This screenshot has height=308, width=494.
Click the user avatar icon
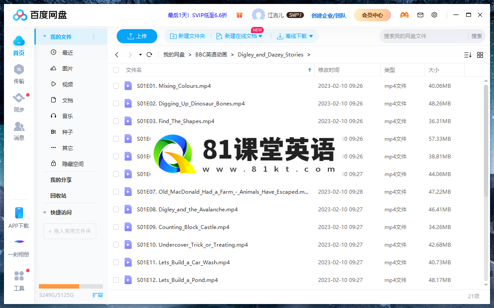(x=258, y=15)
